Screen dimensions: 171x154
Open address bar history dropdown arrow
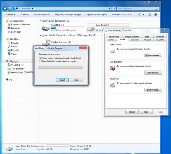(110, 8)
